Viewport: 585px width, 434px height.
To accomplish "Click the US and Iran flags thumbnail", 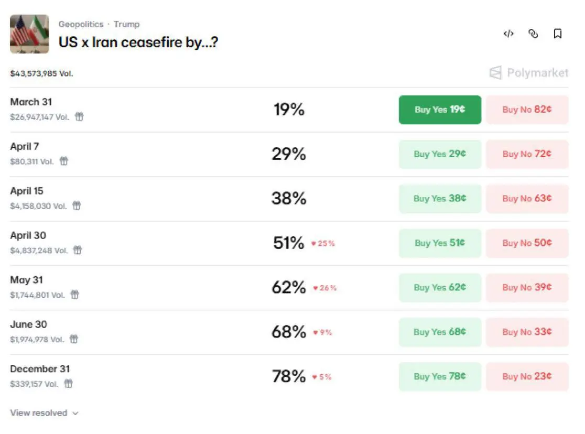I will click(x=29, y=34).
